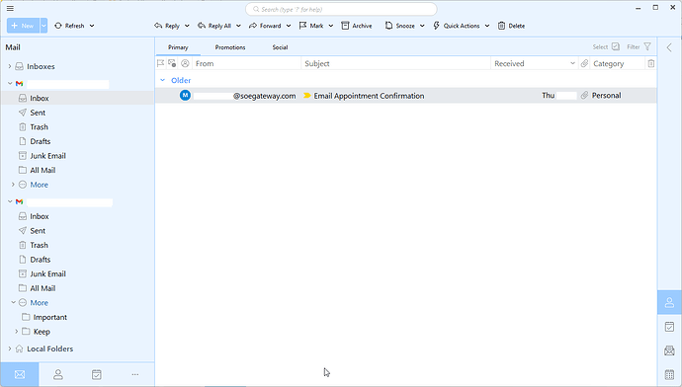682x387 pixels.
Task: Click the sender avatar M icon
Action: point(185,95)
